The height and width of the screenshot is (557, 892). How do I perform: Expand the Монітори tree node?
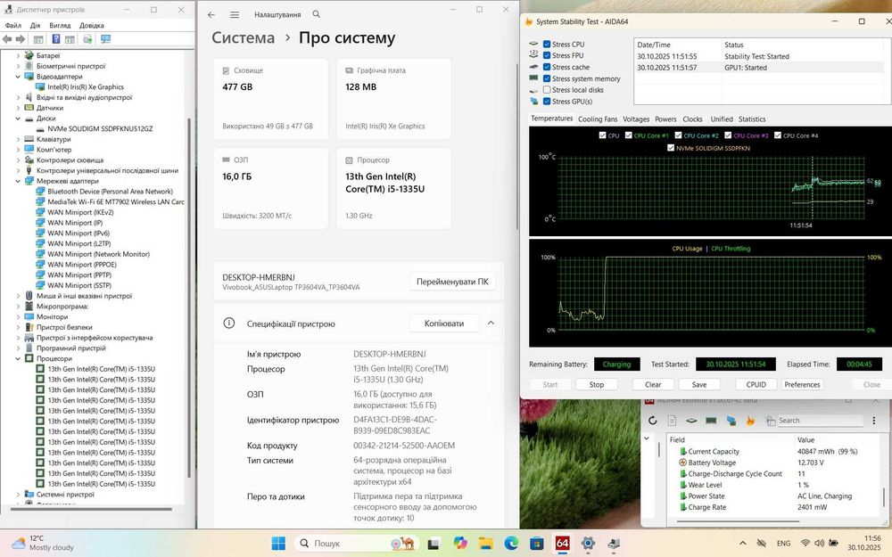[18, 316]
